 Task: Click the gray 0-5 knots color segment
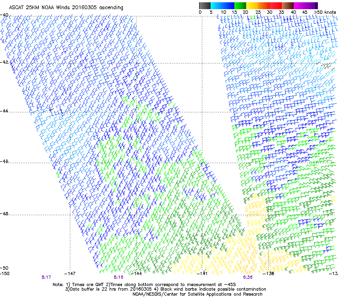[205, 5]
